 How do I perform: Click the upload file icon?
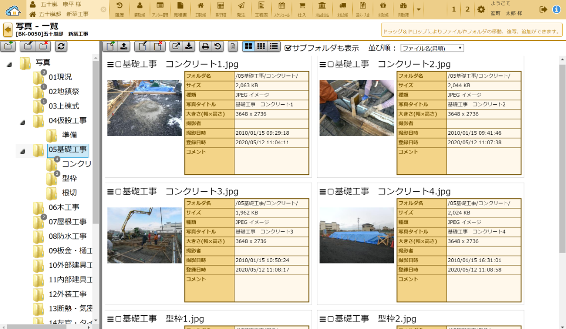point(123,46)
